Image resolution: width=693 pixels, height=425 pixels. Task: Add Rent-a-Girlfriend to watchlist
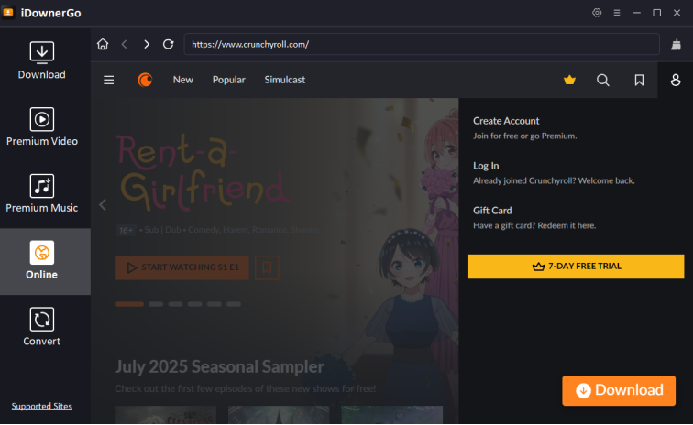click(x=267, y=267)
